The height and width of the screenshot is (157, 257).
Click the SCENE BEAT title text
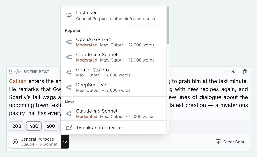[x=36, y=72]
